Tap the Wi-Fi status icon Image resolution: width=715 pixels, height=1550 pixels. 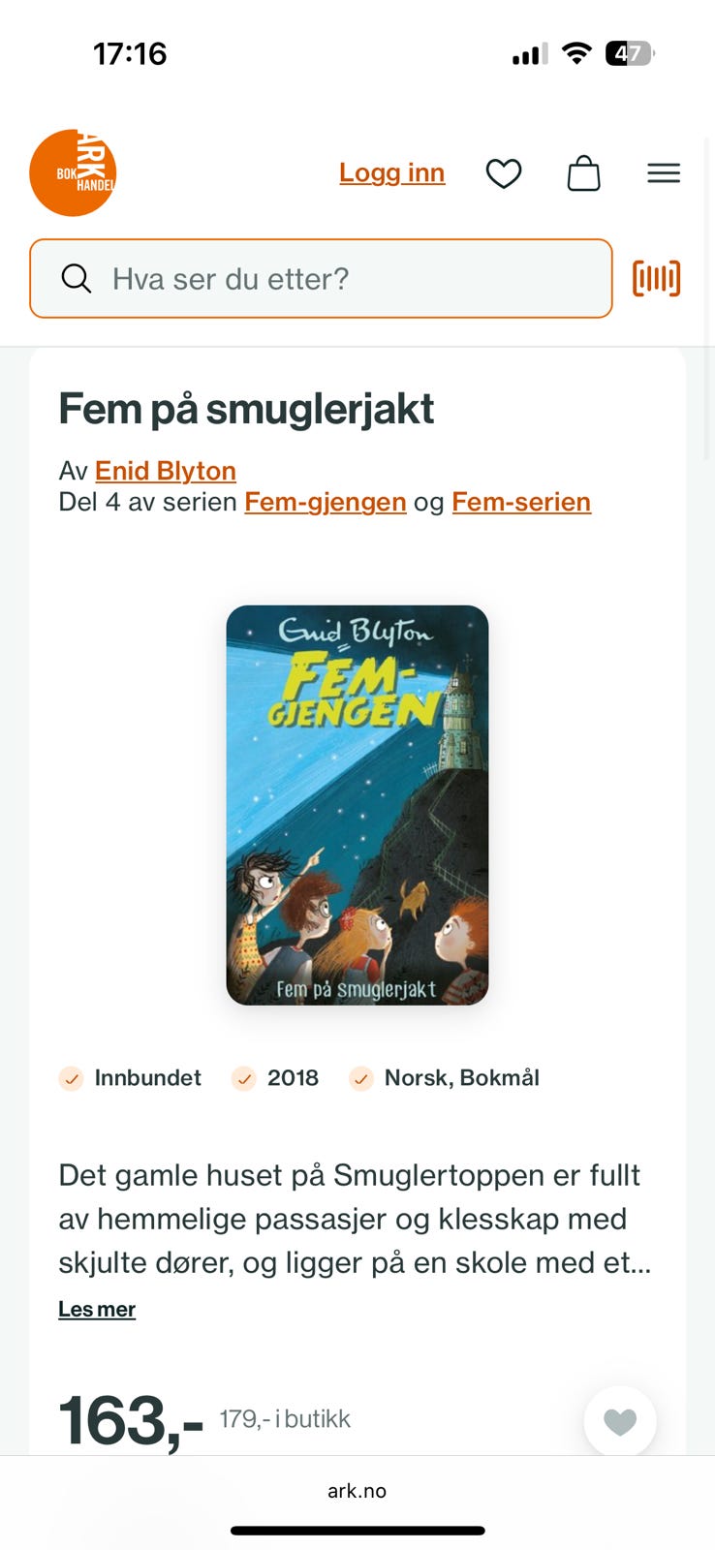pyautogui.click(x=576, y=53)
